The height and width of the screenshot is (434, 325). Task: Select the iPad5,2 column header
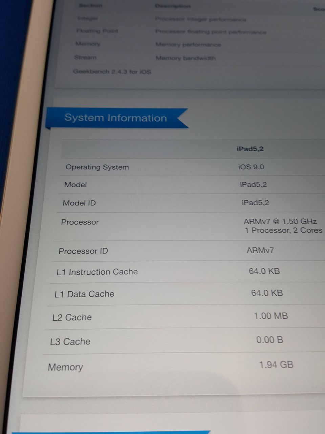[250, 149]
